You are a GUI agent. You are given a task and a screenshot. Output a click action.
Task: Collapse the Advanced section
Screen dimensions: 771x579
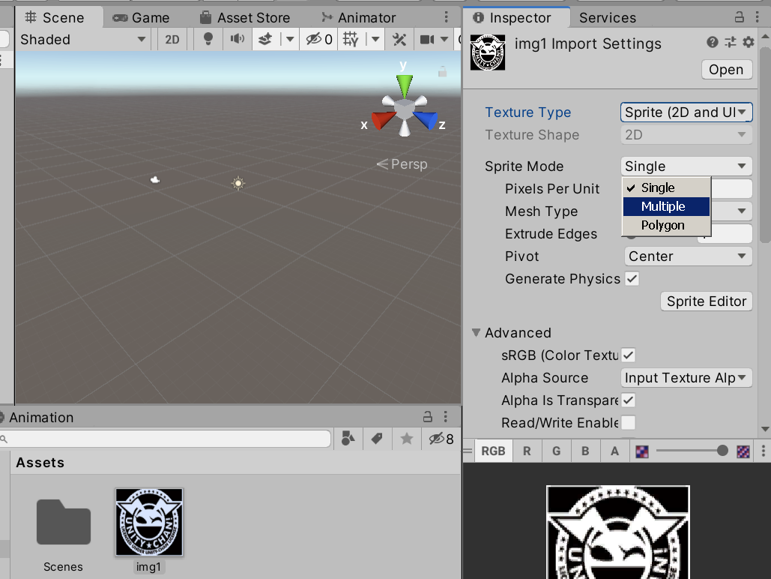[476, 333]
